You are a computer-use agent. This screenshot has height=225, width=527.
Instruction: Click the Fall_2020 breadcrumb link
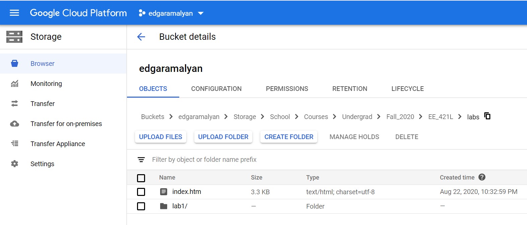(400, 117)
